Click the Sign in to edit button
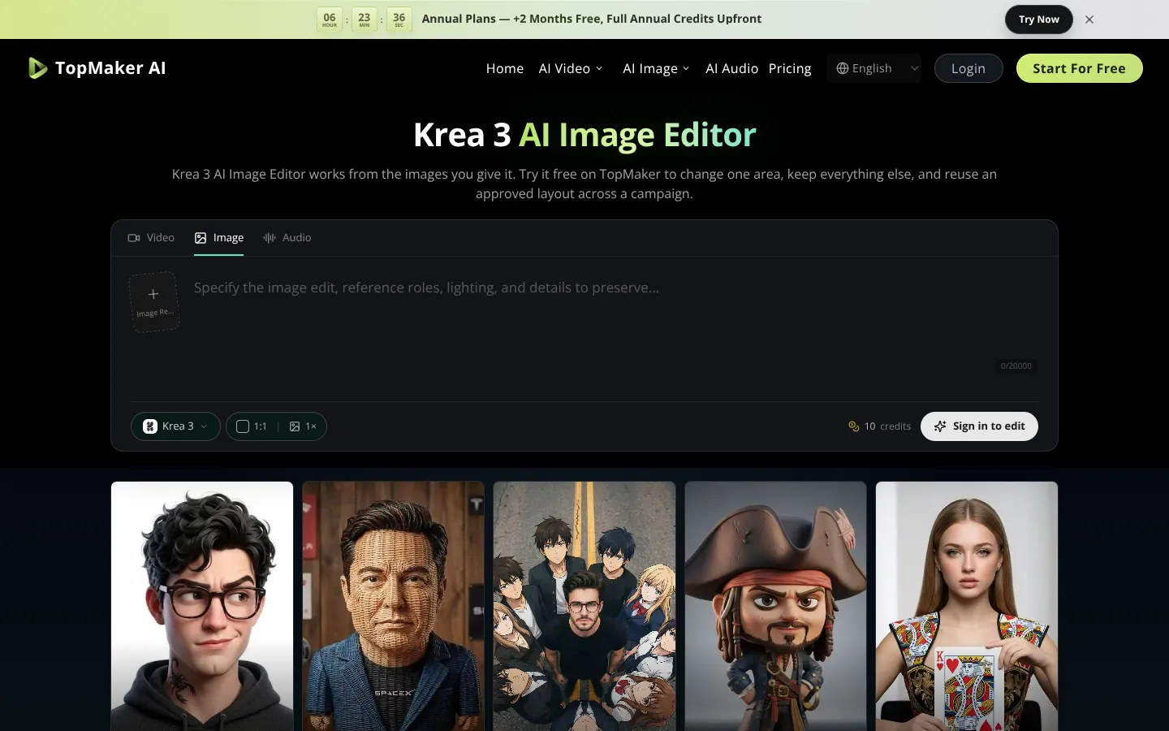This screenshot has height=731, width=1169. click(979, 426)
